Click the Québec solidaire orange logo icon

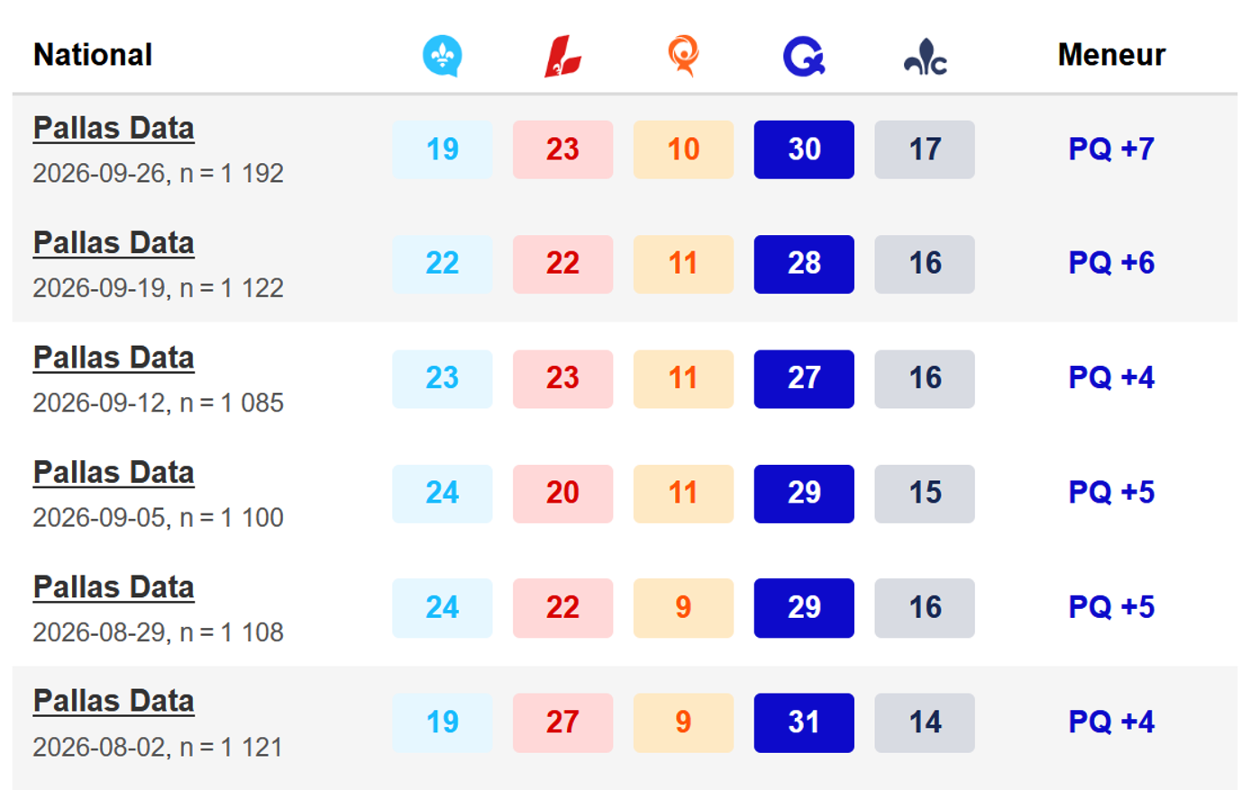click(x=683, y=56)
